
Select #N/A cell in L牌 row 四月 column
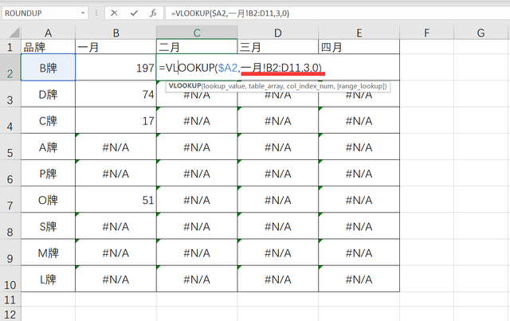pyautogui.click(x=359, y=279)
